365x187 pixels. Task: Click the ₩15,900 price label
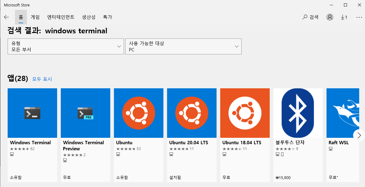pyautogui.click(x=283, y=178)
